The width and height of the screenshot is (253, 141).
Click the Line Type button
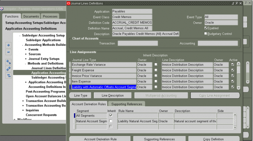pyautogui.click(x=80, y=96)
